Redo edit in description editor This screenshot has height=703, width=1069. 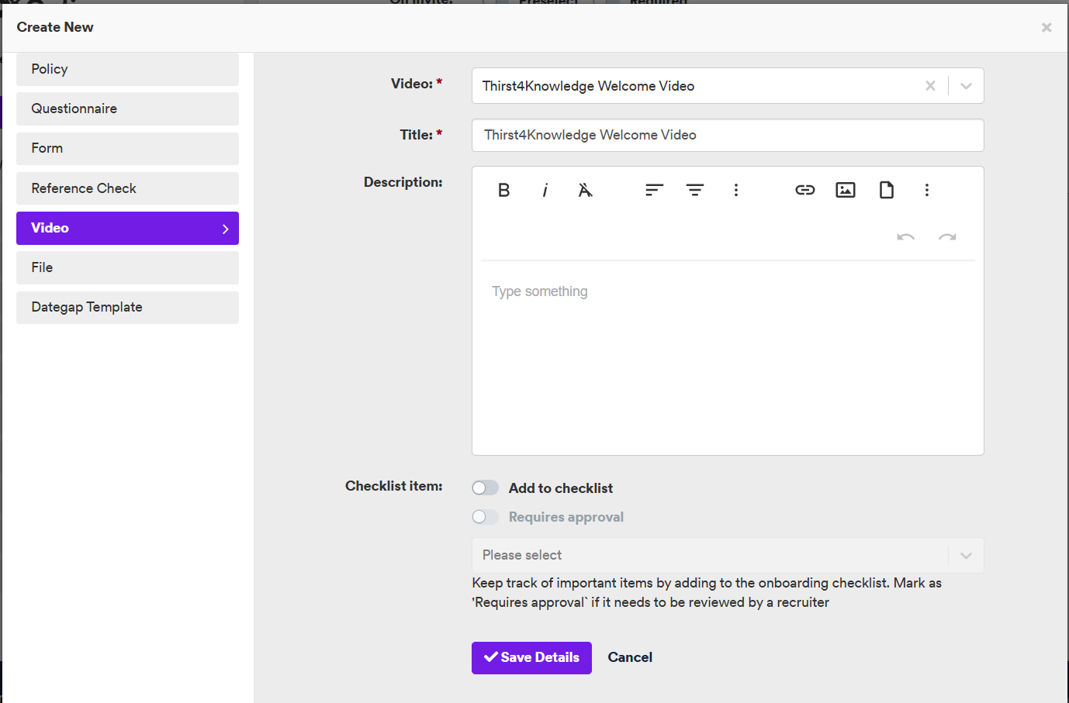(947, 237)
